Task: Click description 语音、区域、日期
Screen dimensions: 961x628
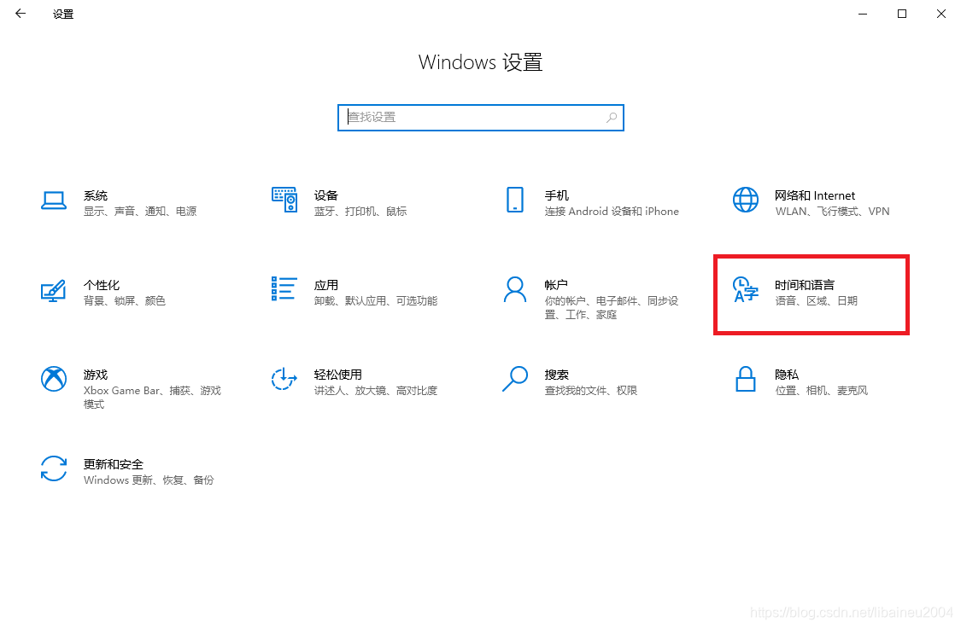Action: coord(816,300)
